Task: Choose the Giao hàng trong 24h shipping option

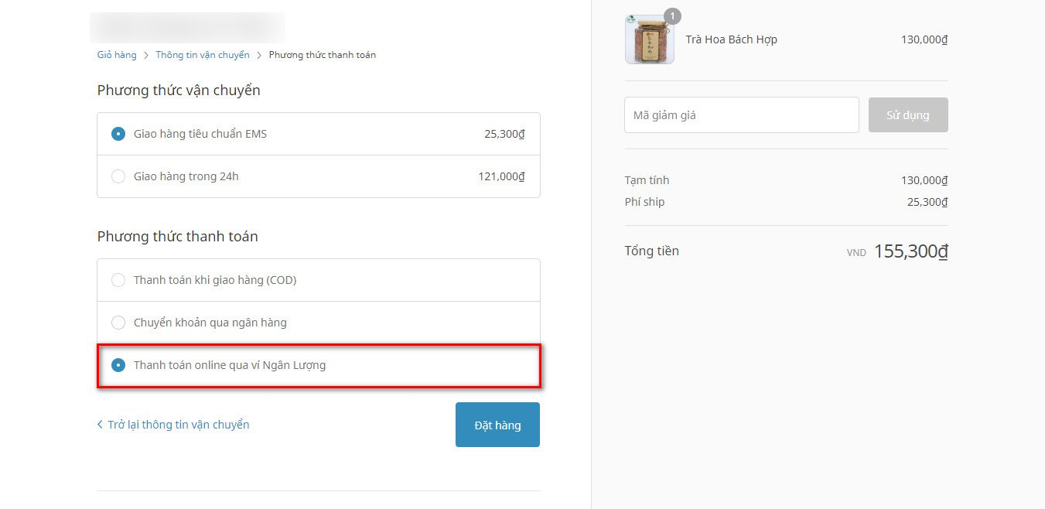Action: coord(118,176)
